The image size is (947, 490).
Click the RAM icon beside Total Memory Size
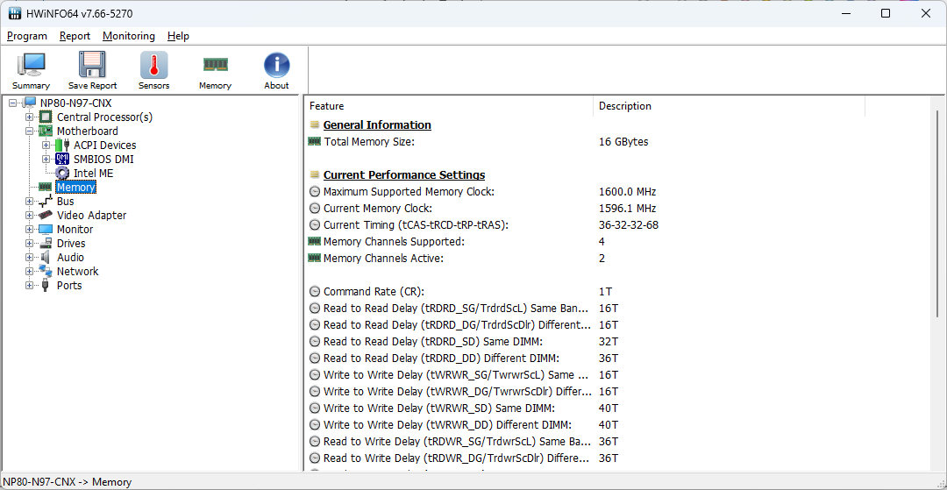coord(315,142)
